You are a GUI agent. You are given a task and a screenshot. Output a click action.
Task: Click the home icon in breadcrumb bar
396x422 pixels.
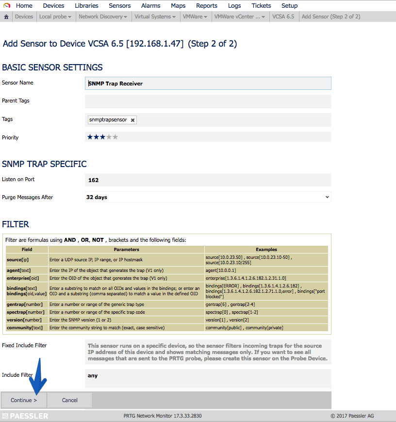(6, 17)
